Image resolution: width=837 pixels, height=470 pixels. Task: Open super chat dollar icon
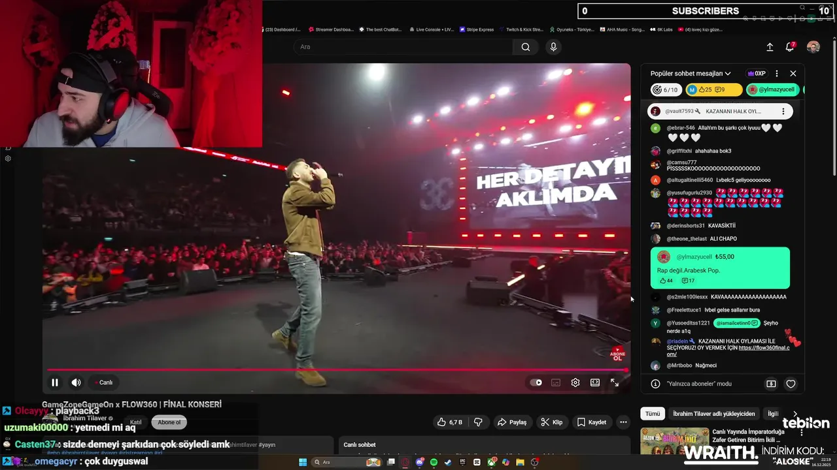771,384
